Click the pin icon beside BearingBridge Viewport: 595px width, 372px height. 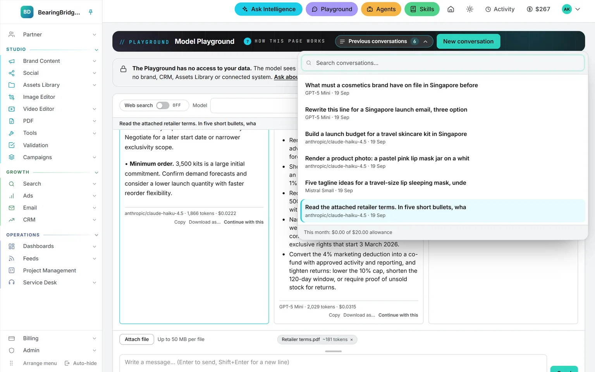91,12
